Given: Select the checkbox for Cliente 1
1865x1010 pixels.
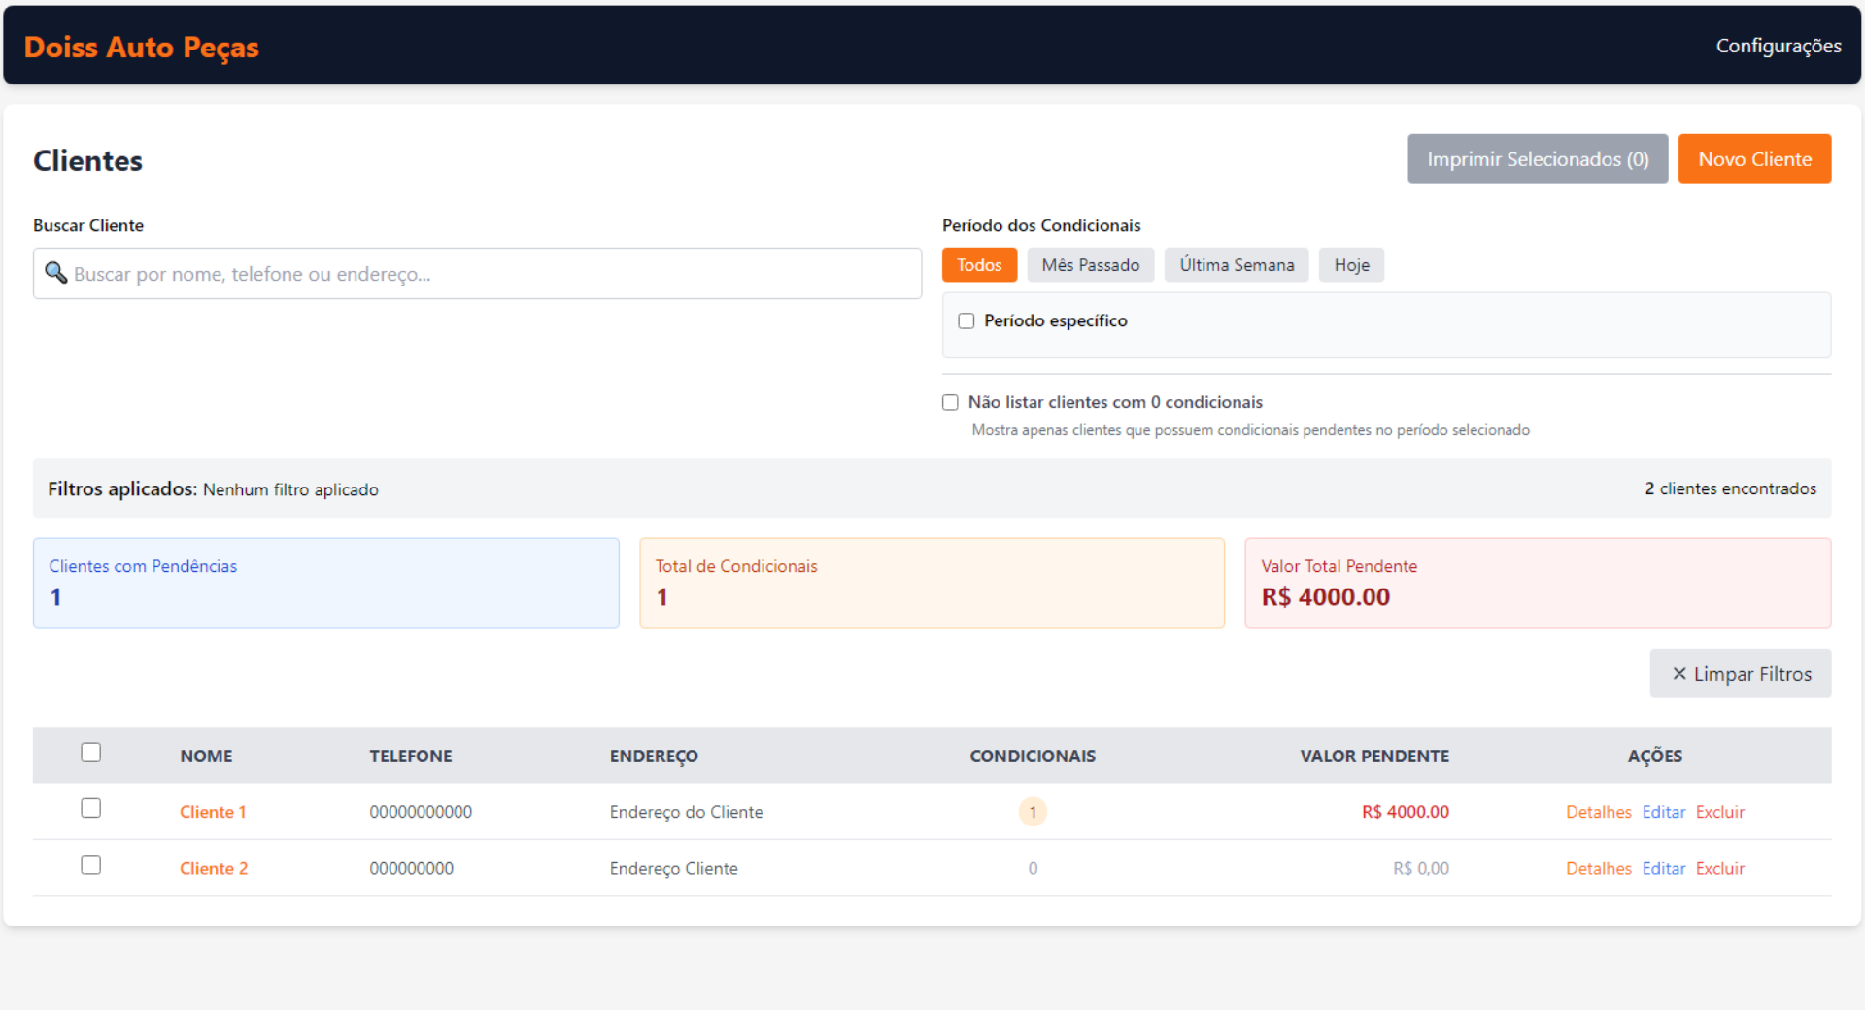Looking at the screenshot, I should 91,808.
